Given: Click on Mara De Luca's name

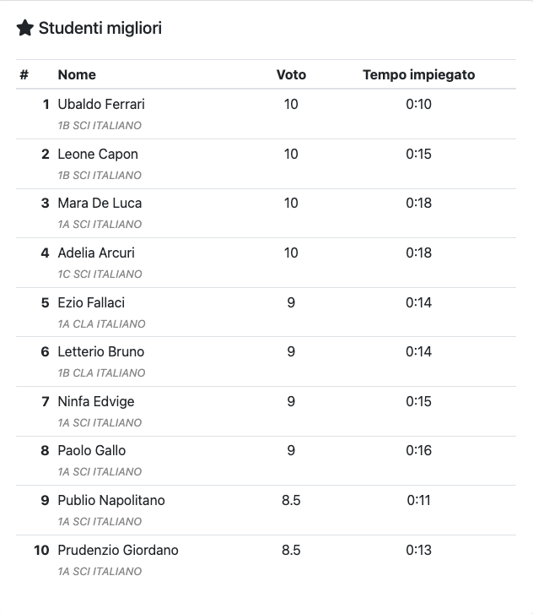Looking at the screenshot, I should point(100,204).
